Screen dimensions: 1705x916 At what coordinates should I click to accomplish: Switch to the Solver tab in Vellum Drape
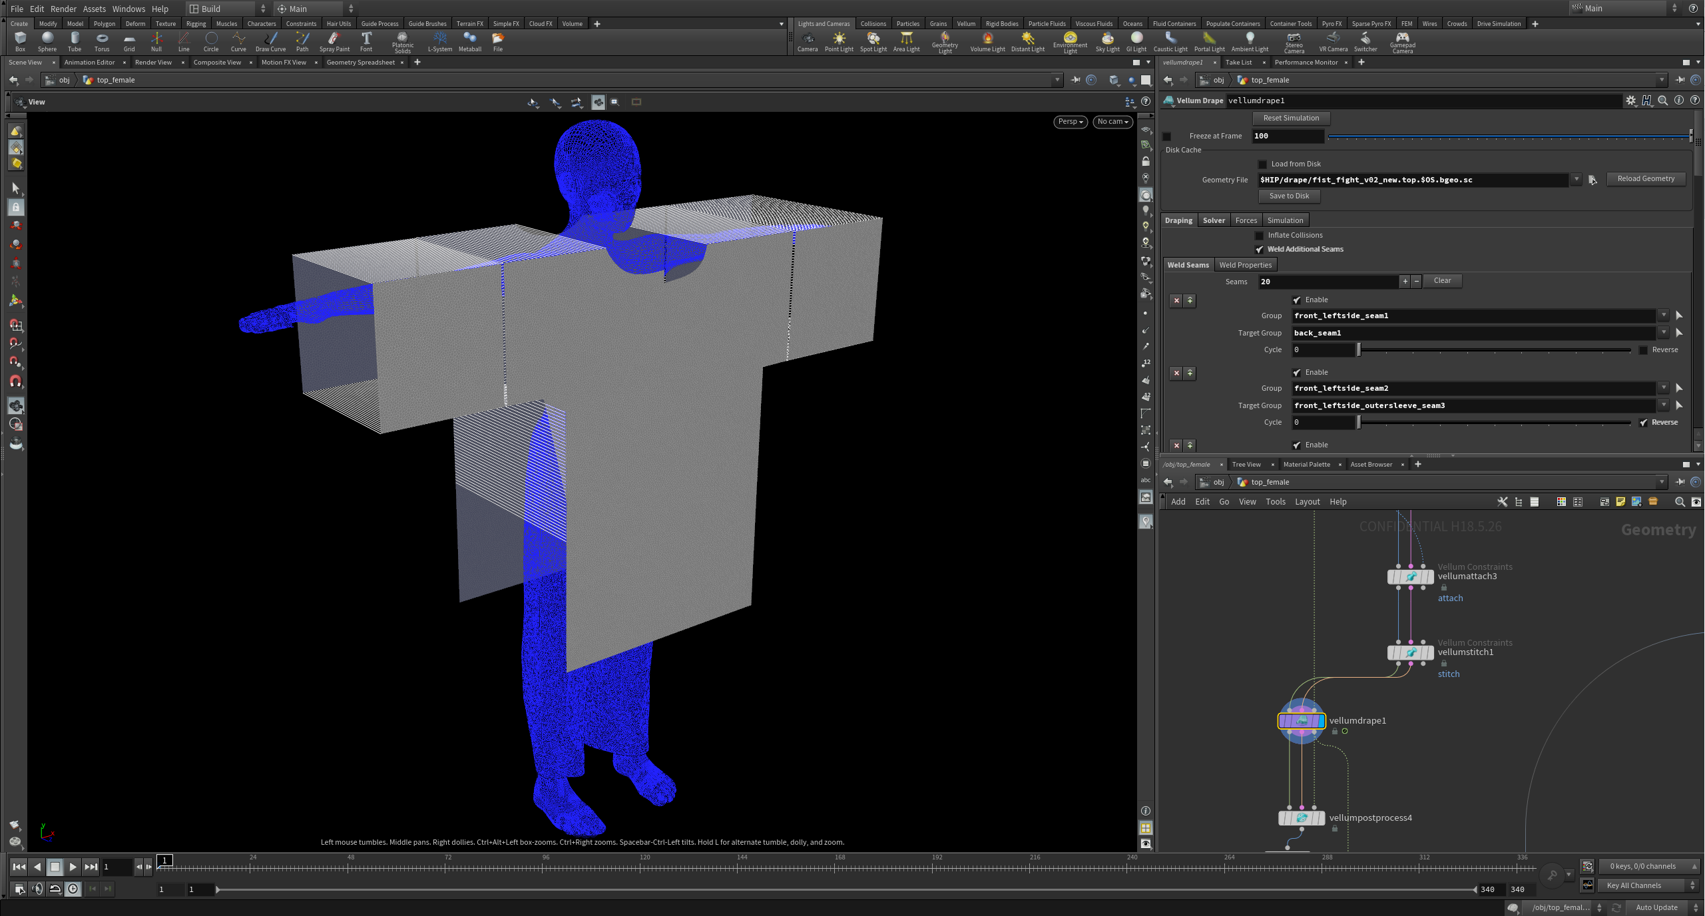1214,220
